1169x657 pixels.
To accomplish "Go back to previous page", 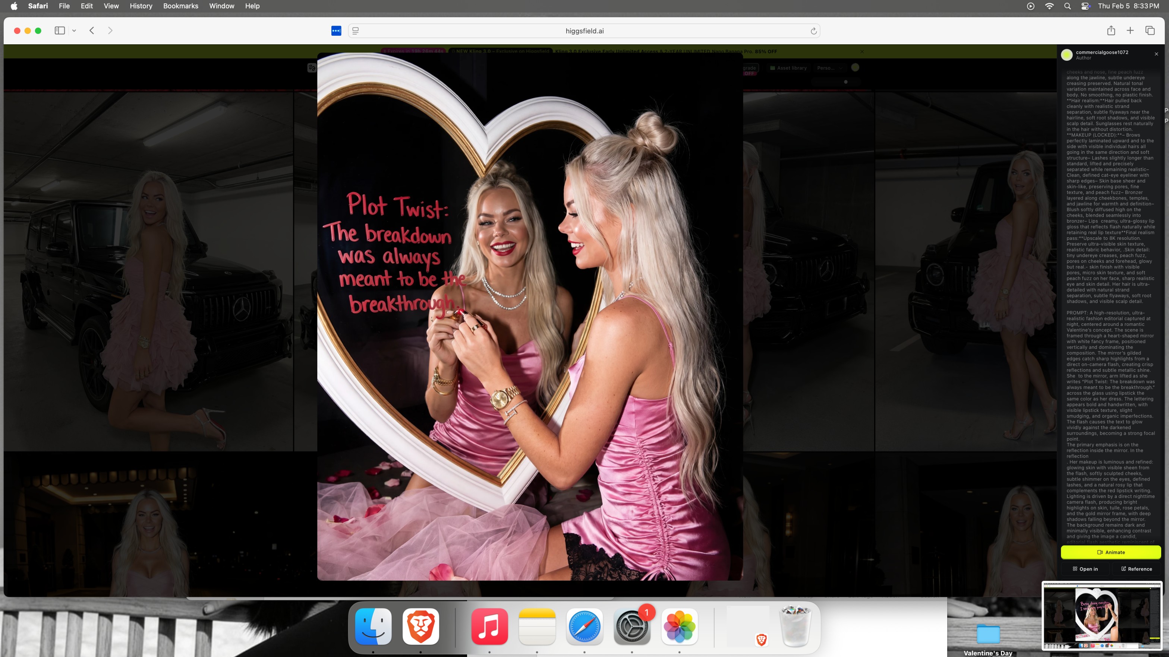I will [x=92, y=31].
